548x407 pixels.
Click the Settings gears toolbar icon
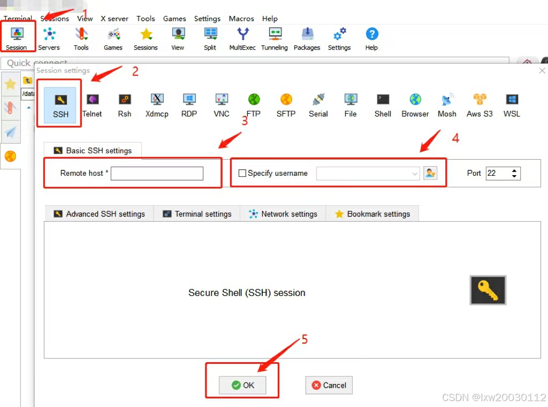tap(339, 38)
